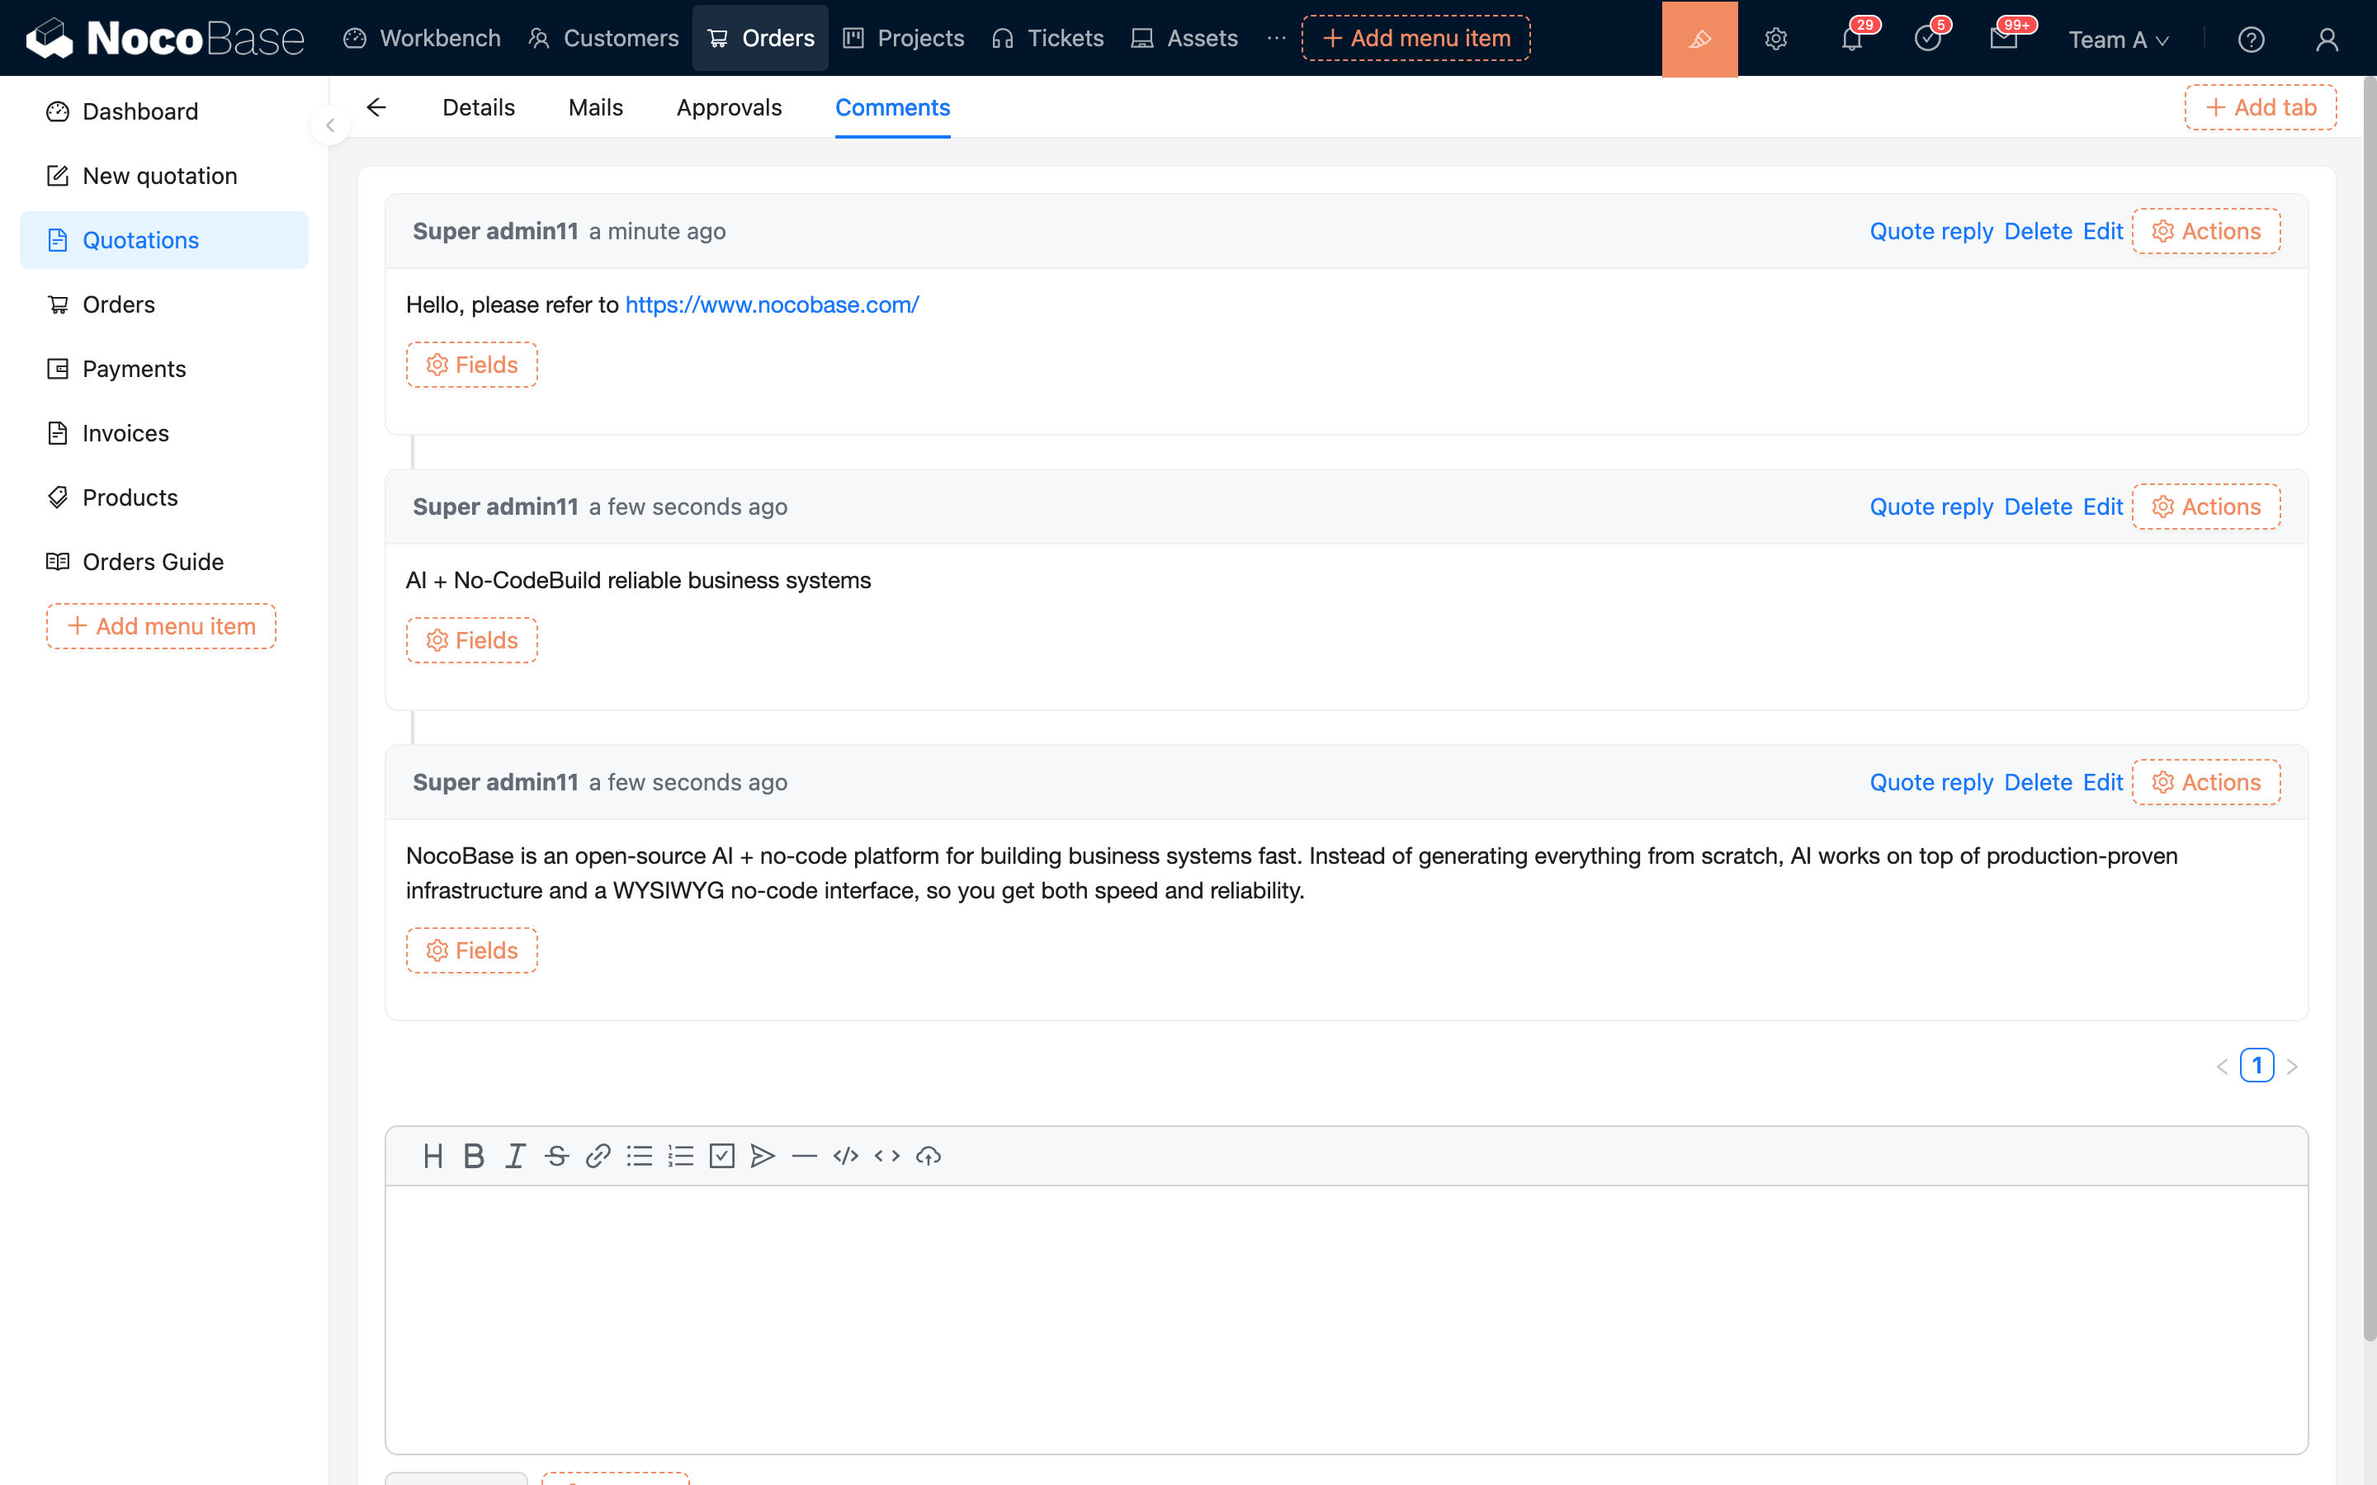This screenshot has height=1485, width=2377.
Task: Collapse the sidebar with chevron handle
Action: 330,125
